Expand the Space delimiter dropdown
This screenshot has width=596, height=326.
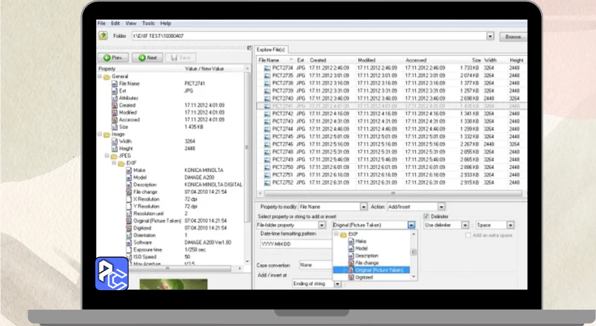510,225
